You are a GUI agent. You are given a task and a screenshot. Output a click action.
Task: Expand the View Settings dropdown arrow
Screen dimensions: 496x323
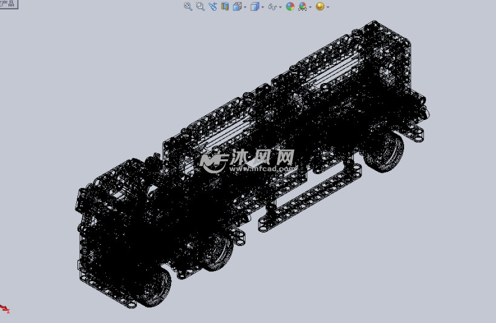tap(328, 7)
